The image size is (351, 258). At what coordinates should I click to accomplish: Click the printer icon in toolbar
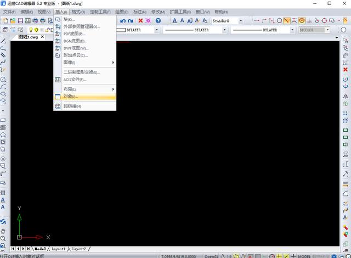[43, 21]
